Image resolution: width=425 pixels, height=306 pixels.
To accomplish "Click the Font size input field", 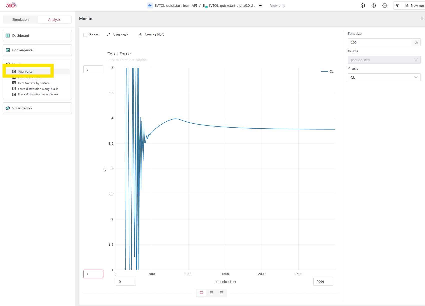I will 380,43.
